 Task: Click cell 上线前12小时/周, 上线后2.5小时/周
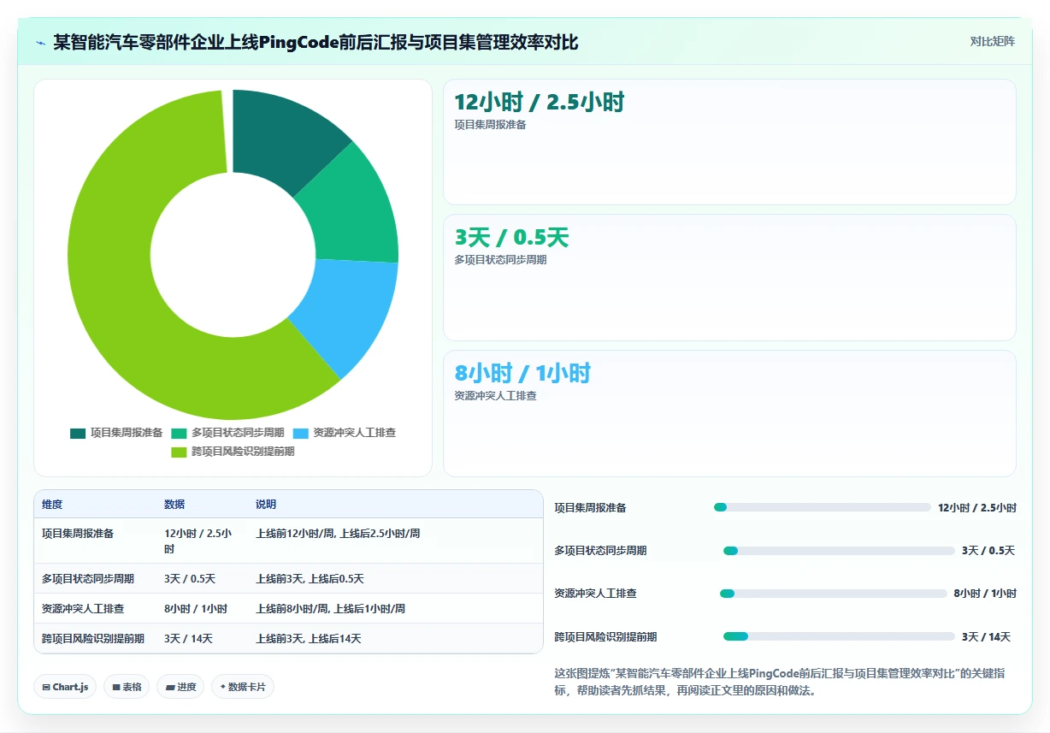[x=338, y=533]
